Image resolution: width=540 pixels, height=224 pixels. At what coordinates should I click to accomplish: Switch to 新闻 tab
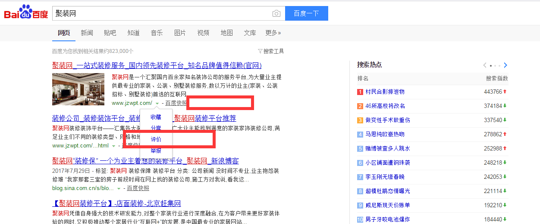point(87,33)
